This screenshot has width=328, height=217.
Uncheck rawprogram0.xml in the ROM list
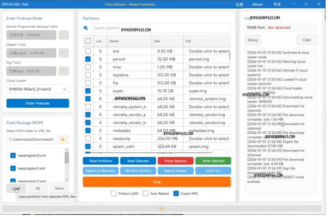pos(13,155)
